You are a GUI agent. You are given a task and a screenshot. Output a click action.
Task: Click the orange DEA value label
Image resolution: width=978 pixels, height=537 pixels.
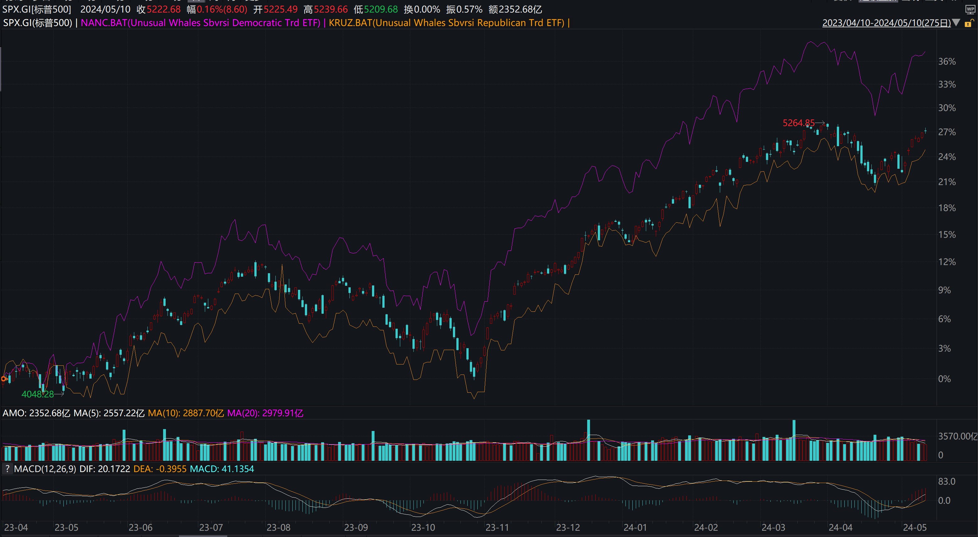[159, 469]
